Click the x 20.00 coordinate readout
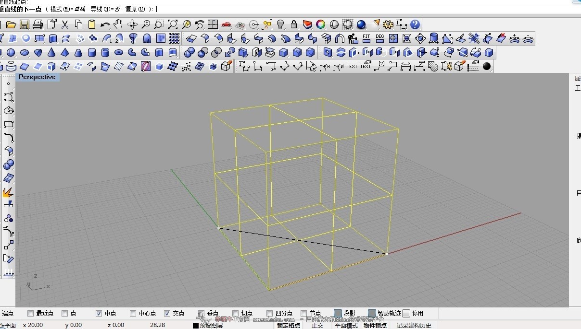The image size is (581, 329). pyautogui.click(x=33, y=325)
